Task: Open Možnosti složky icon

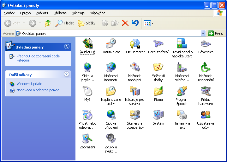Action: click(158, 67)
